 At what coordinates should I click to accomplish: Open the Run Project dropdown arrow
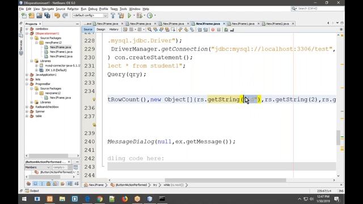134,15
